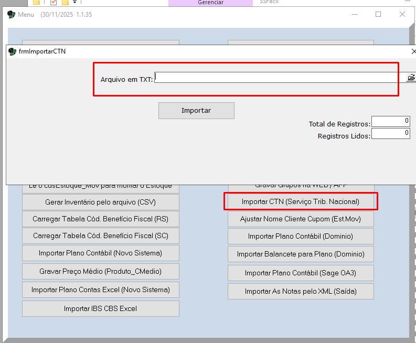Click Importar Balancete para Plano (Dominio)
This screenshot has width=416, height=343.
pyautogui.click(x=301, y=254)
